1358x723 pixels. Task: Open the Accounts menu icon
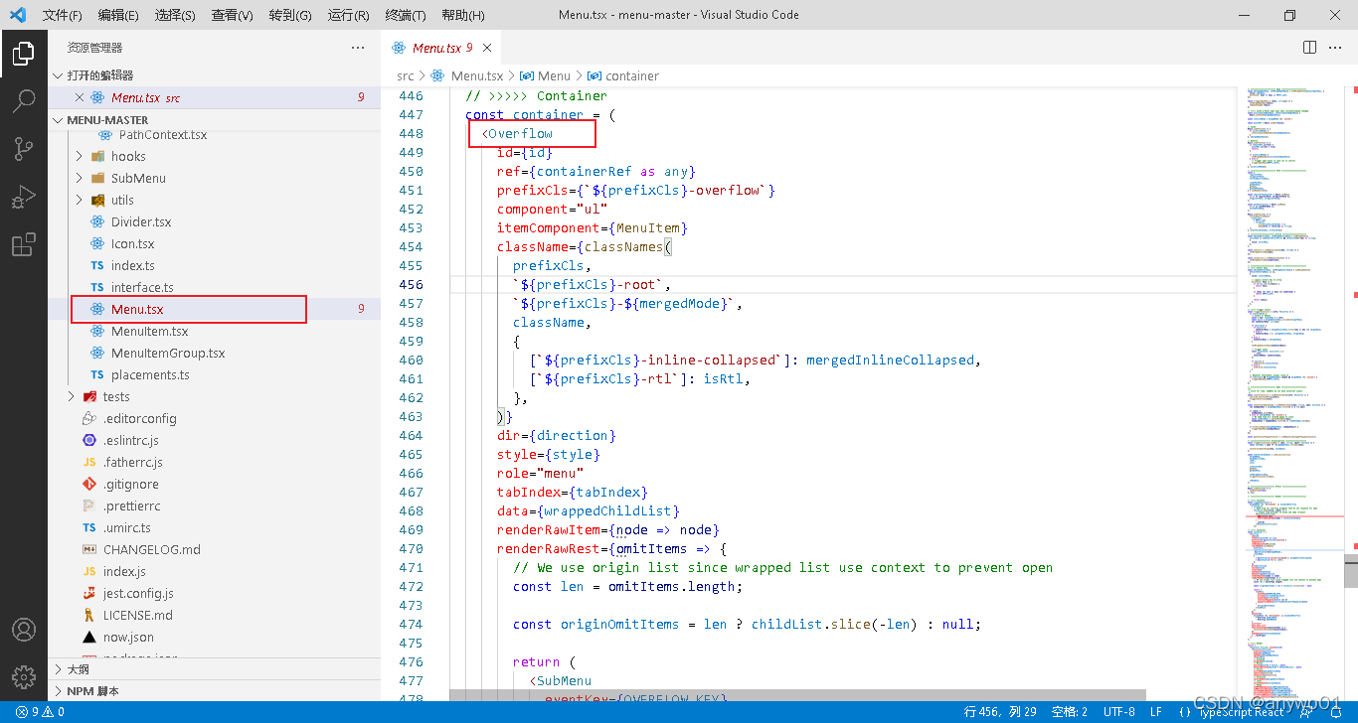(x=24, y=630)
